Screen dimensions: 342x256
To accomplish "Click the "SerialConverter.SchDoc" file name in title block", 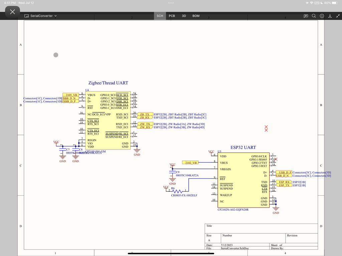I will coord(235,248).
